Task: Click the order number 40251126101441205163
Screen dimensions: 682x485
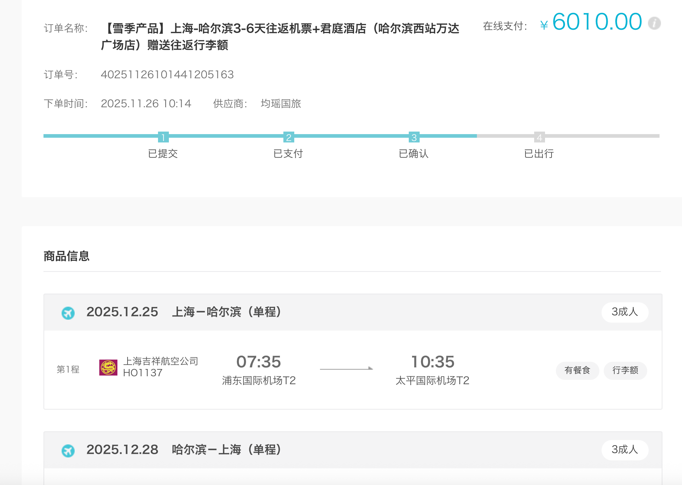Action: tap(167, 75)
